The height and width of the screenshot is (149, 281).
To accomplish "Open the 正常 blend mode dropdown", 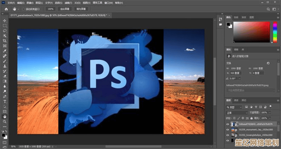I will click(236, 113).
